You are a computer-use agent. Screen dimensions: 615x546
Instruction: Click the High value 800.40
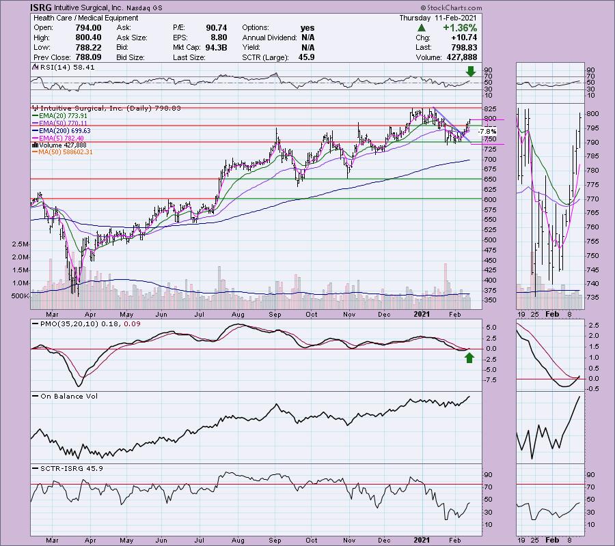(x=89, y=38)
